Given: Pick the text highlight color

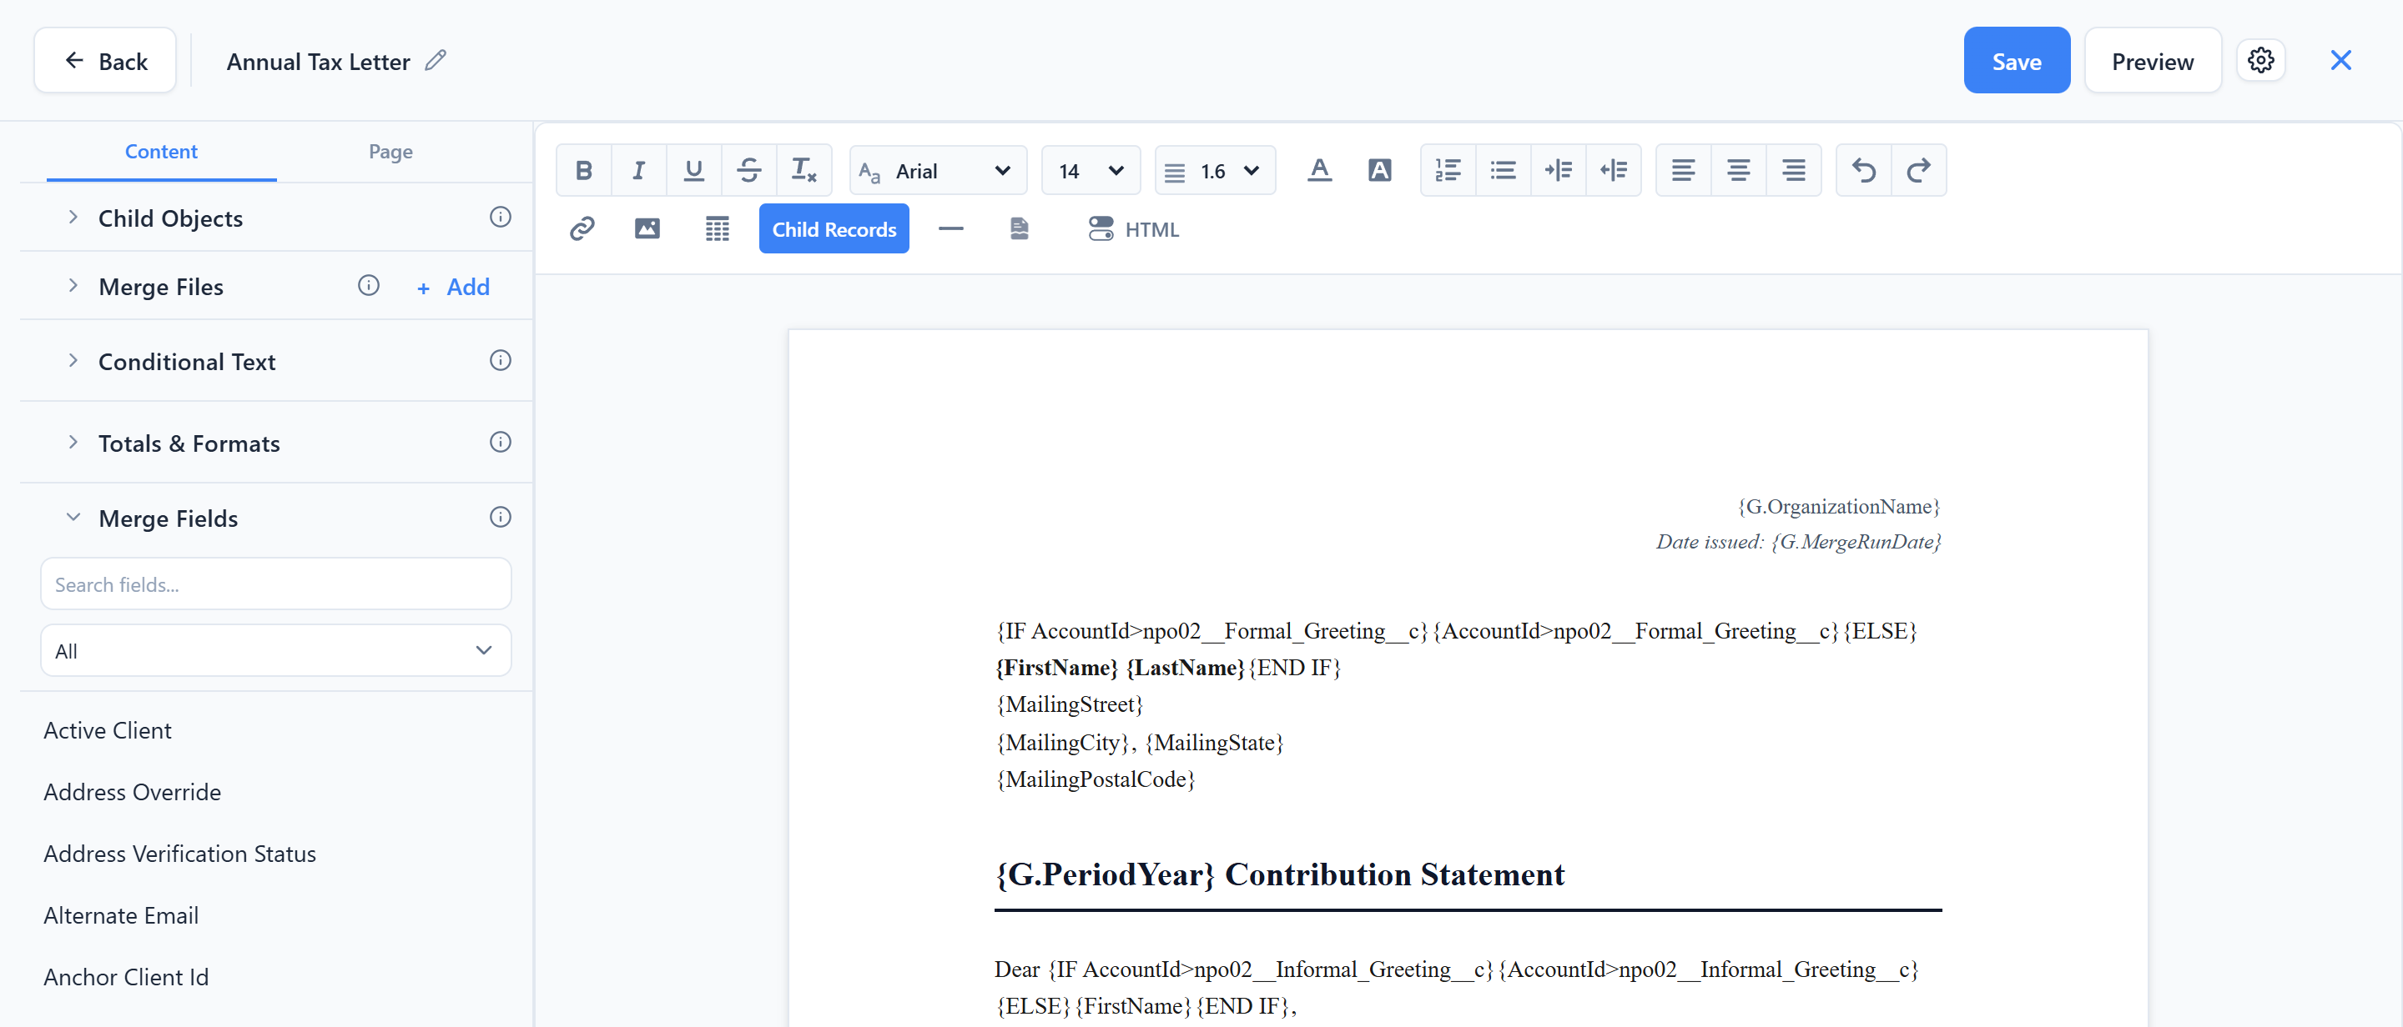Looking at the screenshot, I should (x=1380, y=171).
